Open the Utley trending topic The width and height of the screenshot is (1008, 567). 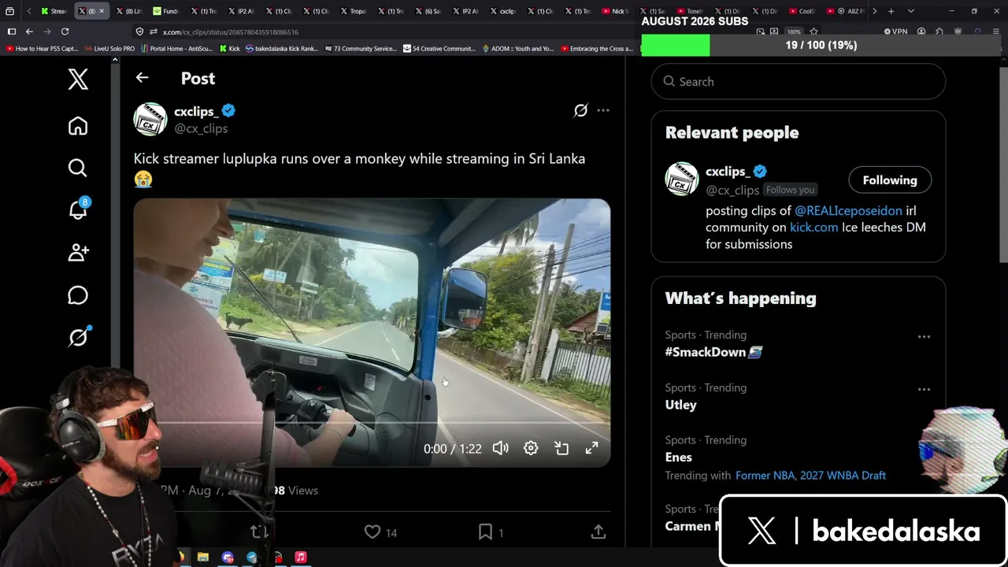coord(681,405)
